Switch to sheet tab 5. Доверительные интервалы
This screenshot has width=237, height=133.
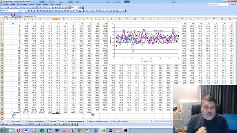click(97, 121)
